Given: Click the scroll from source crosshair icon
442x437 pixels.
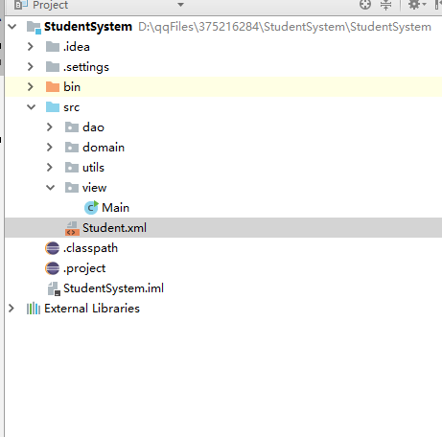Looking at the screenshot, I should 365,5.
